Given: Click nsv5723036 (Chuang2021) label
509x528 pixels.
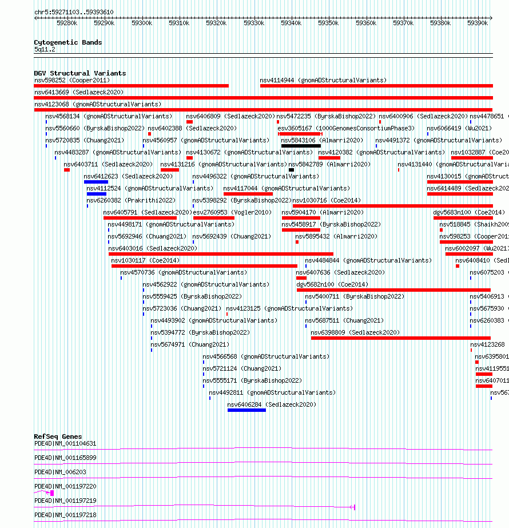Looking at the screenshot, I should (x=182, y=308).
